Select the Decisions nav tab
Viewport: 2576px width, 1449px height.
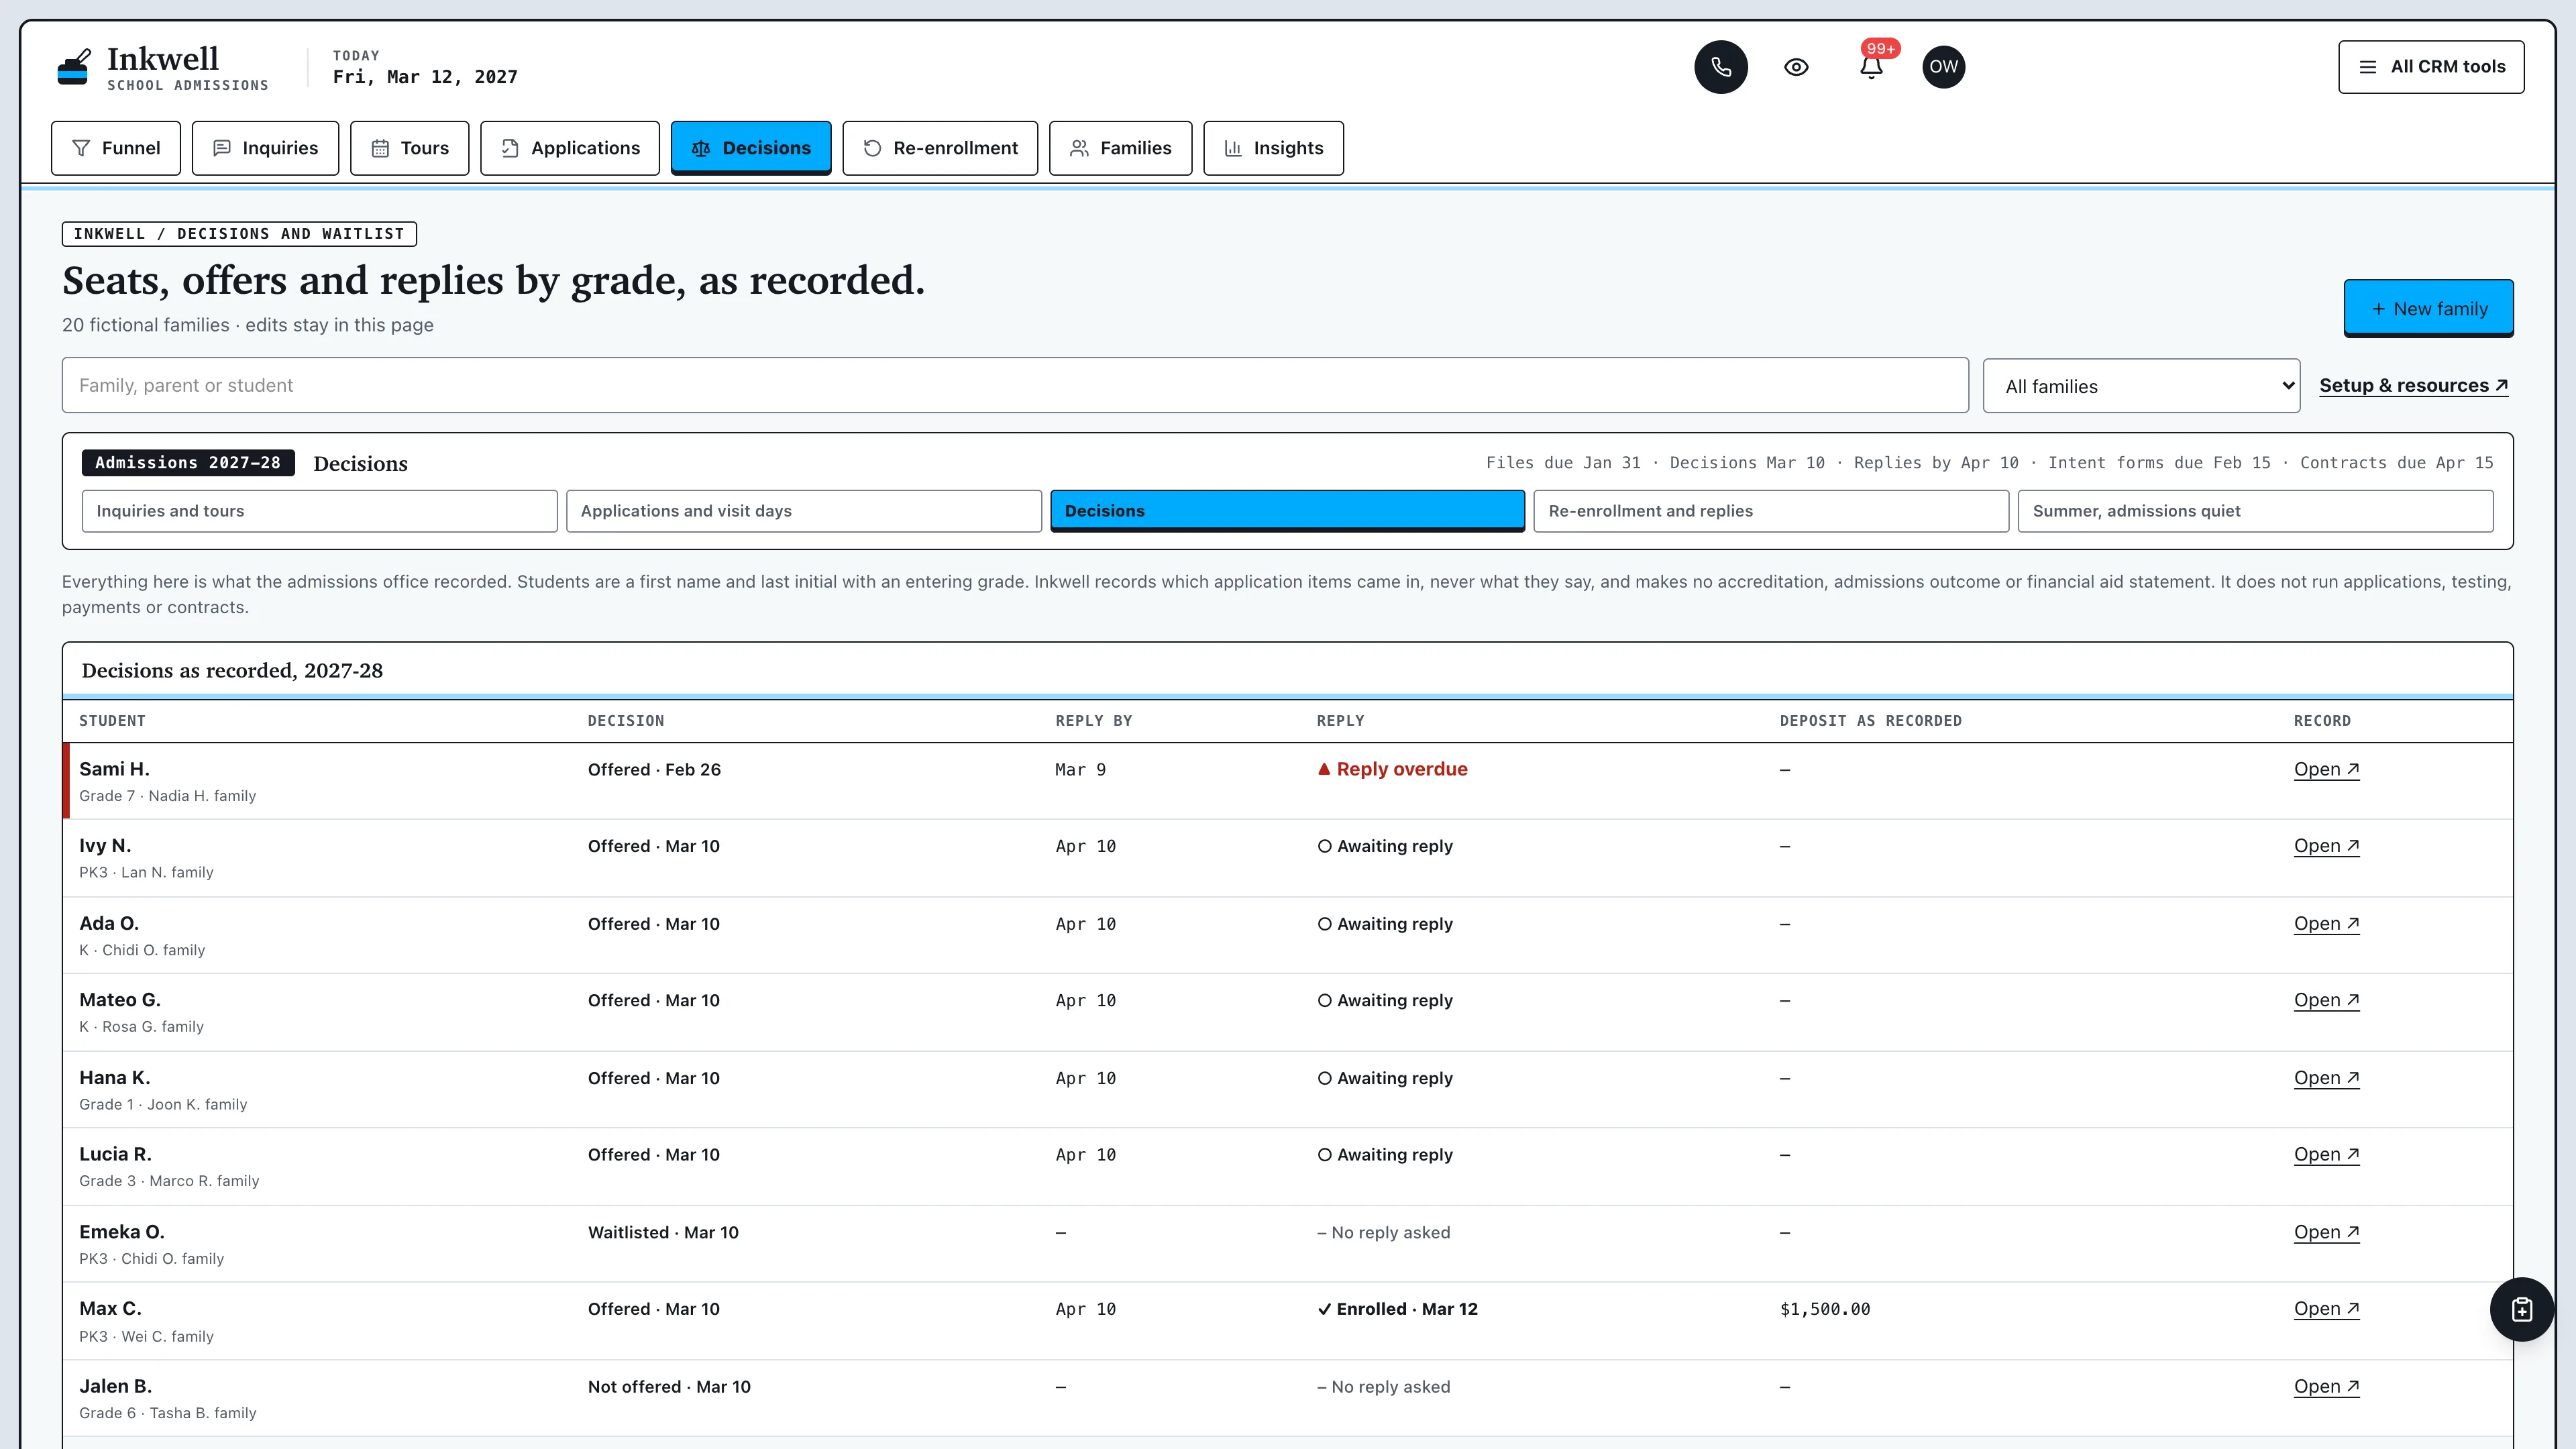click(751, 148)
